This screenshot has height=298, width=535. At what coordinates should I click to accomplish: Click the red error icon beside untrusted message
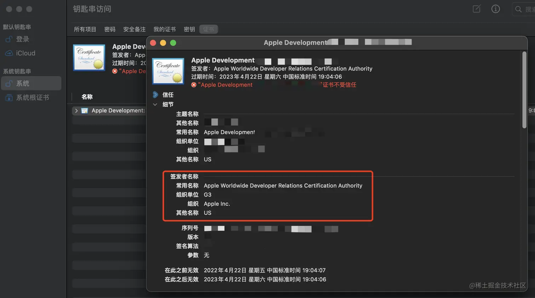click(194, 85)
